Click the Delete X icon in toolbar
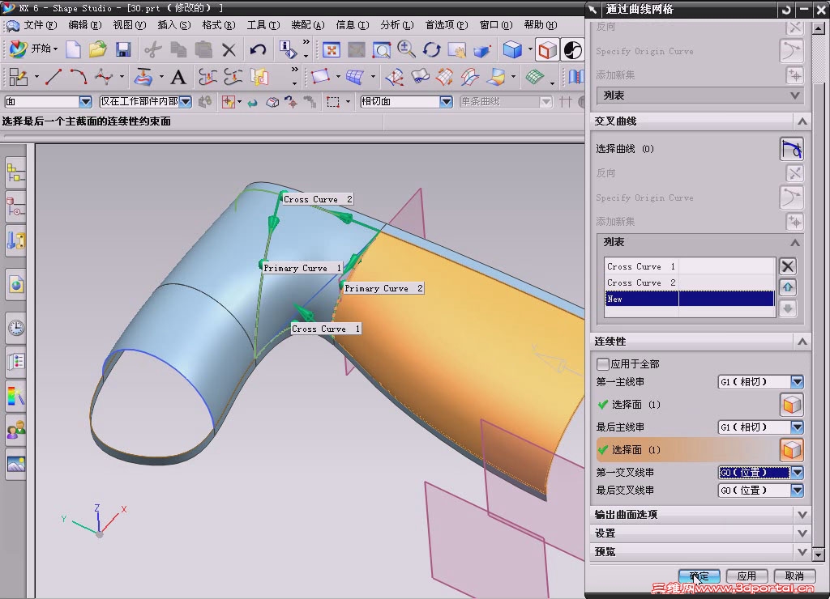This screenshot has width=830, height=599. tap(229, 50)
